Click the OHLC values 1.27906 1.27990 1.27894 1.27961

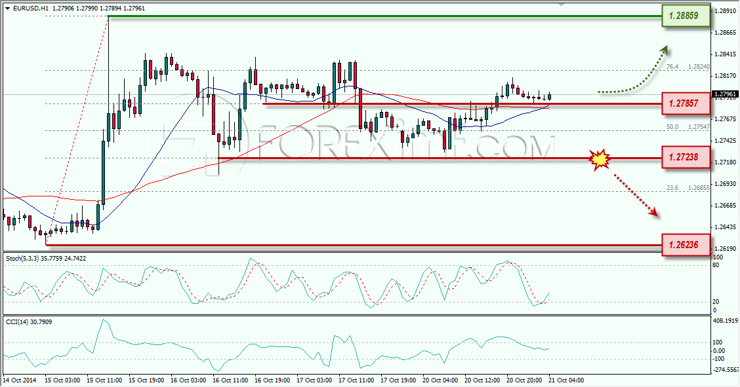[x=98, y=9]
